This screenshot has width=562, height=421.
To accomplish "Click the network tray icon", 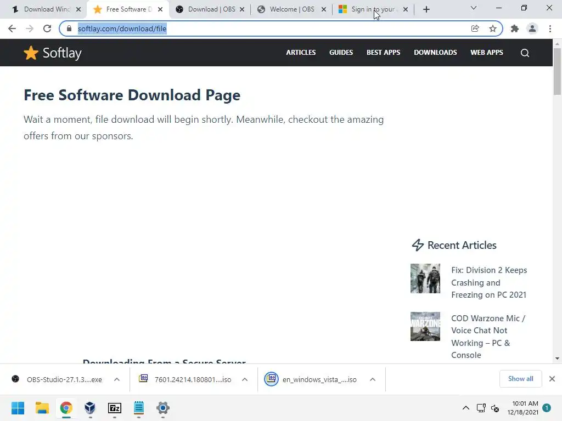I will point(481,408).
